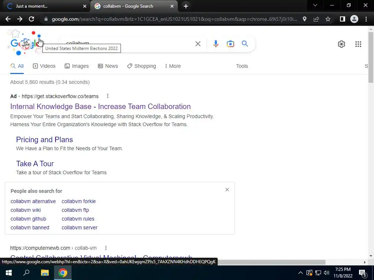Open the notification center icon
The height and width of the screenshot is (280, 374).
[362, 273]
